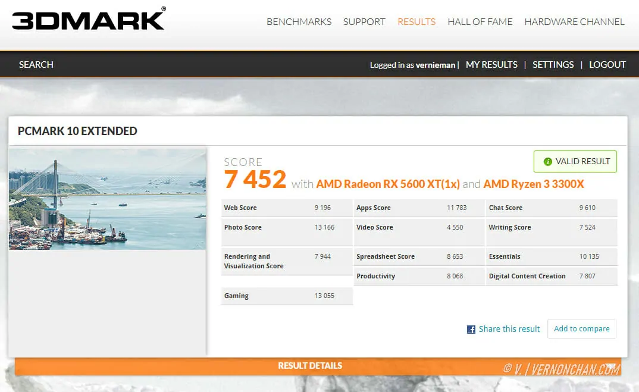Click the Writing Score row
The width and height of the screenshot is (639, 392).
(x=552, y=232)
